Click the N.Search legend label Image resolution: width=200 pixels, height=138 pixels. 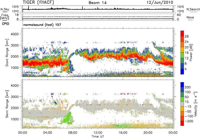(193, 9)
